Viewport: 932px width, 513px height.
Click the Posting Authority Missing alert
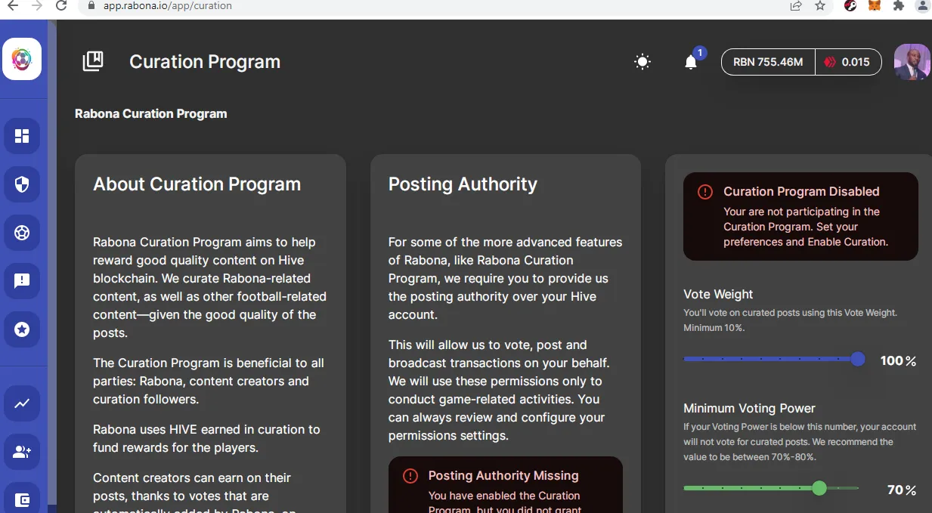coord(506,484)
